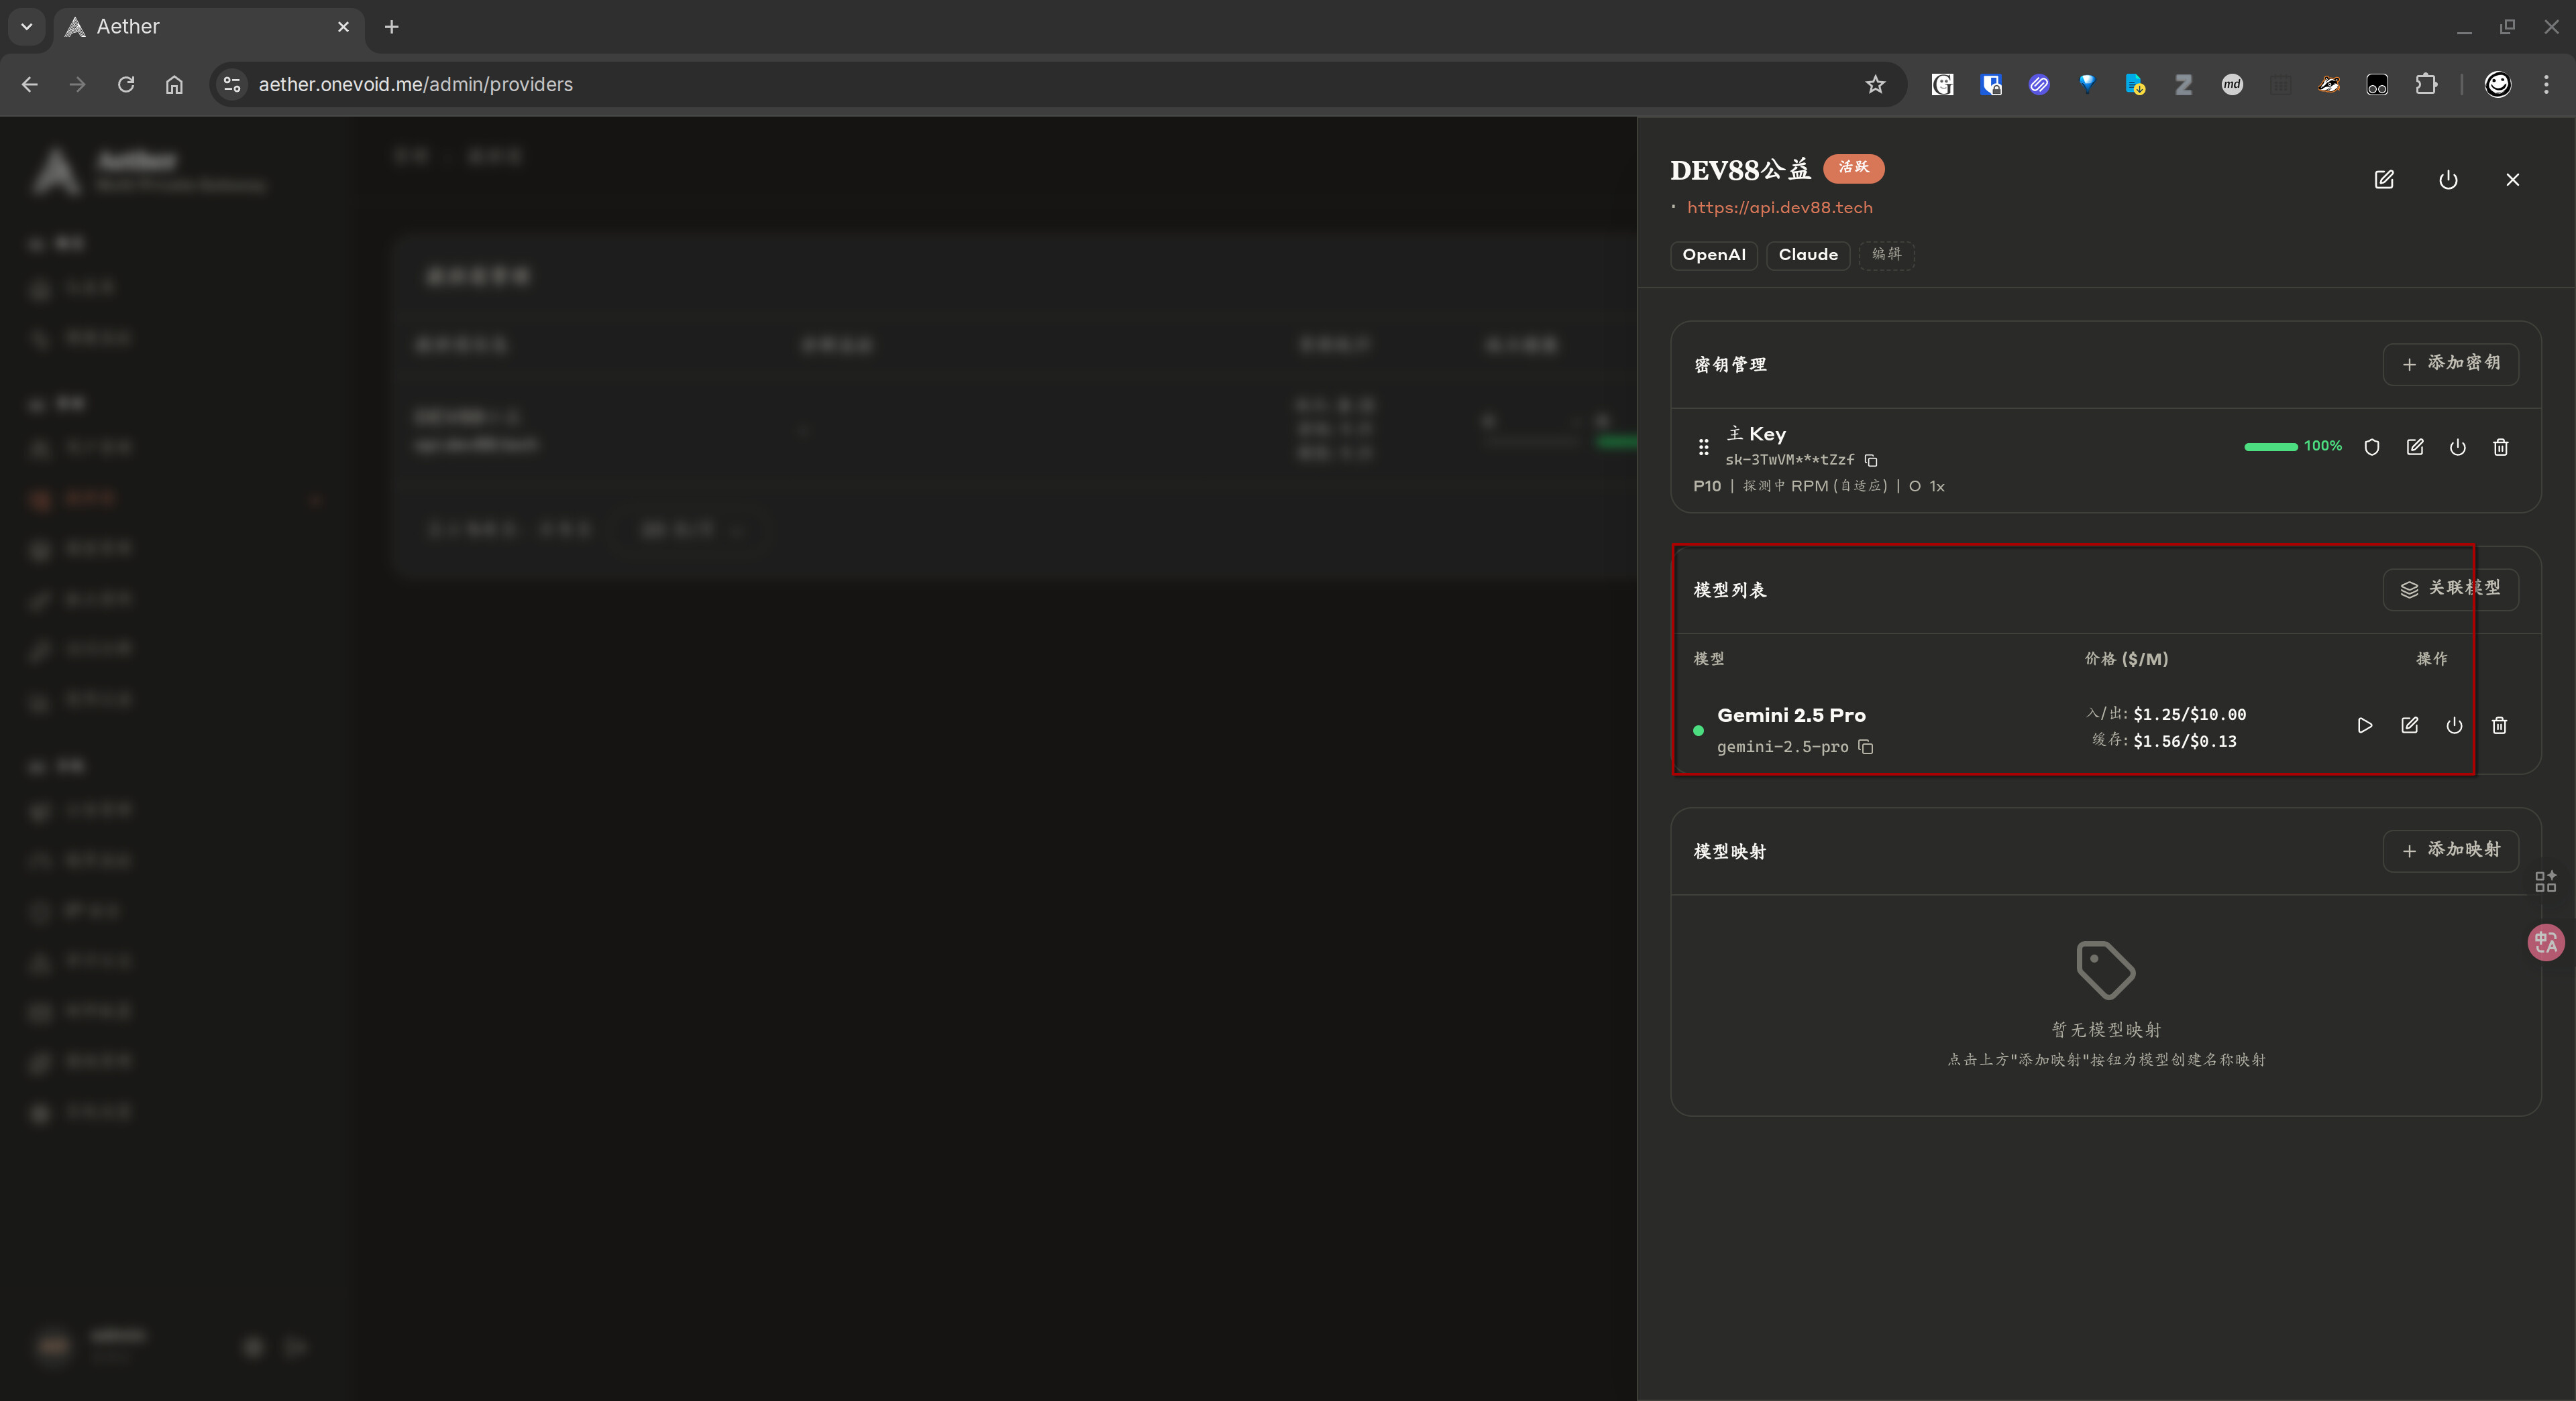
Task: Toggle power for the 主 Key
Action: coord(2457,448)
